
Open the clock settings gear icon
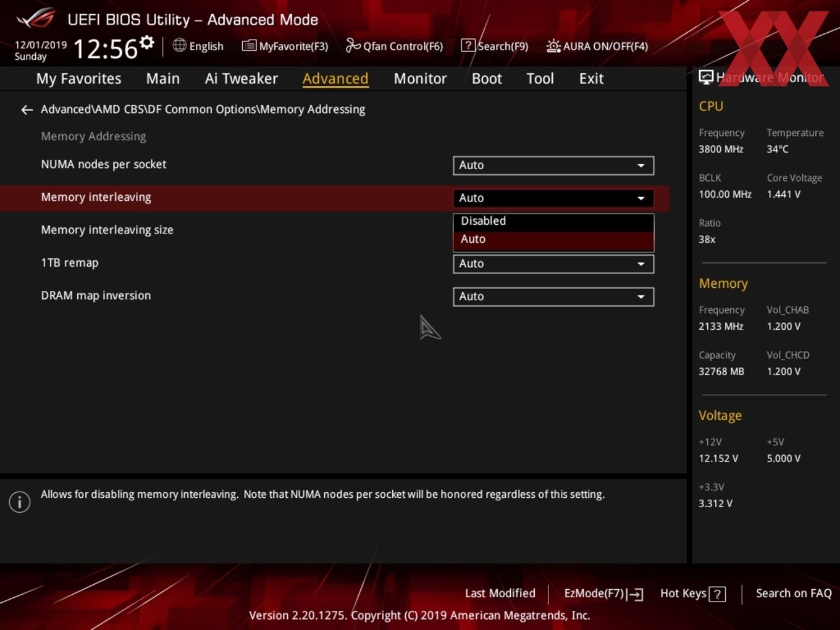146,43
